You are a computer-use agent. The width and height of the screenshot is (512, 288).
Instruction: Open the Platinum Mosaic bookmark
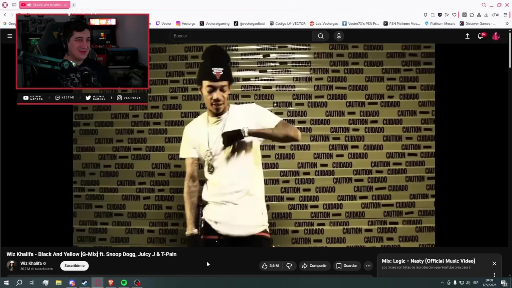tap(440, 24)
